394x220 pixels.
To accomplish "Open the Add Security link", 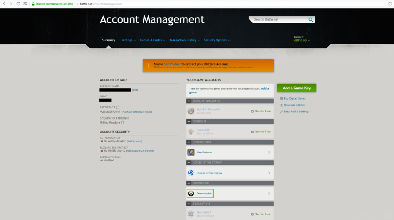I will click(134, 141).
